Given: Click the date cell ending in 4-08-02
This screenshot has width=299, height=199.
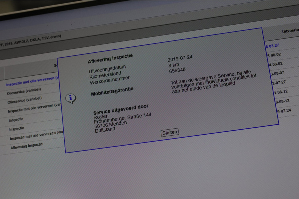Looking at the screenshot, I should tap(275, 64).
